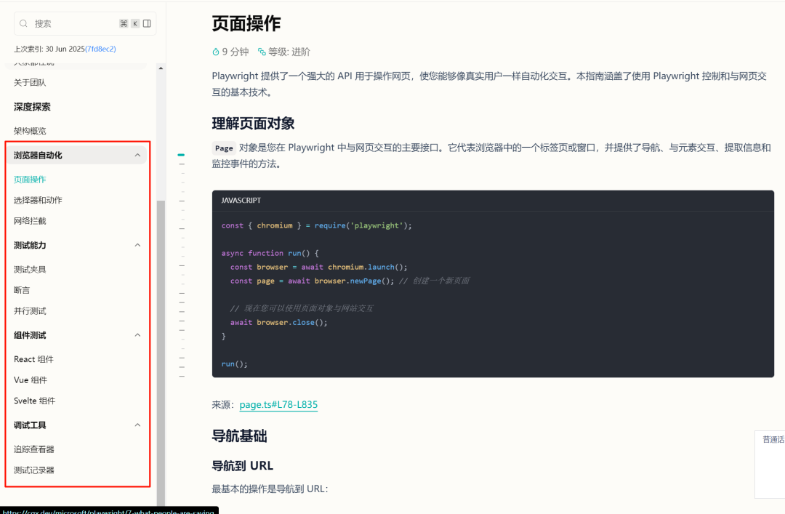Click the highlighted outline marker
Image resolution: width=785 pixels, height=514 pixels.
(x=181, y=155)
